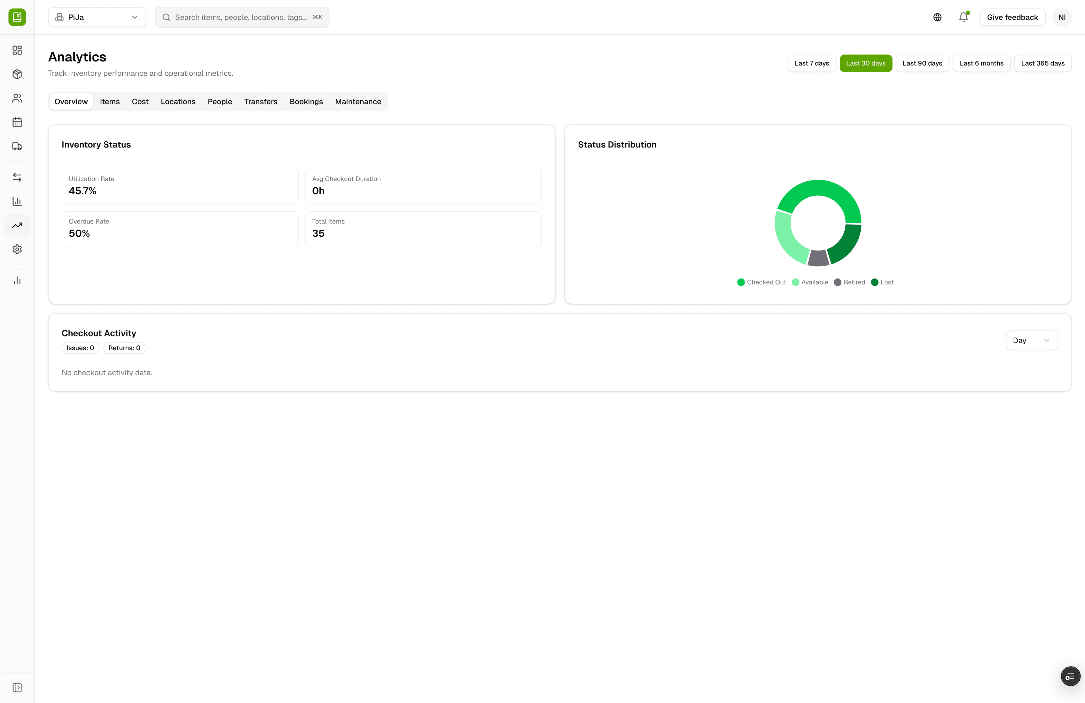Open the settings gear icon in sidebar
1085x703 pixels.
[x=17, y=249]
